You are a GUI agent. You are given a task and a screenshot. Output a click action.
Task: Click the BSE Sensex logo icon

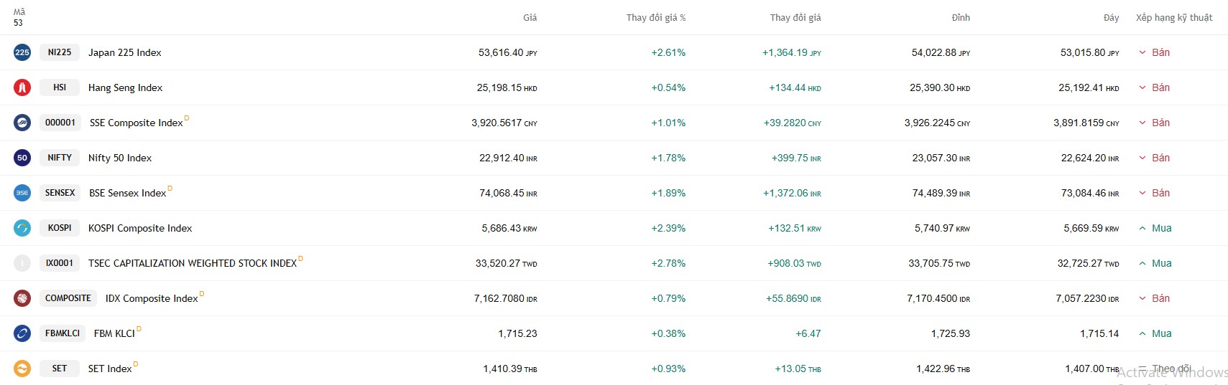(x=22, y=193)
